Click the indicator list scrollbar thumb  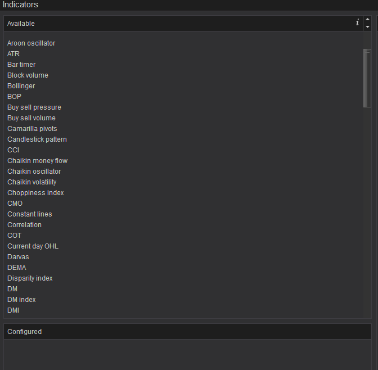[x=367, y=78]
